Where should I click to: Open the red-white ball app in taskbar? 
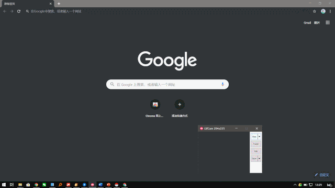pyautogui.click(x=116, y=184)
